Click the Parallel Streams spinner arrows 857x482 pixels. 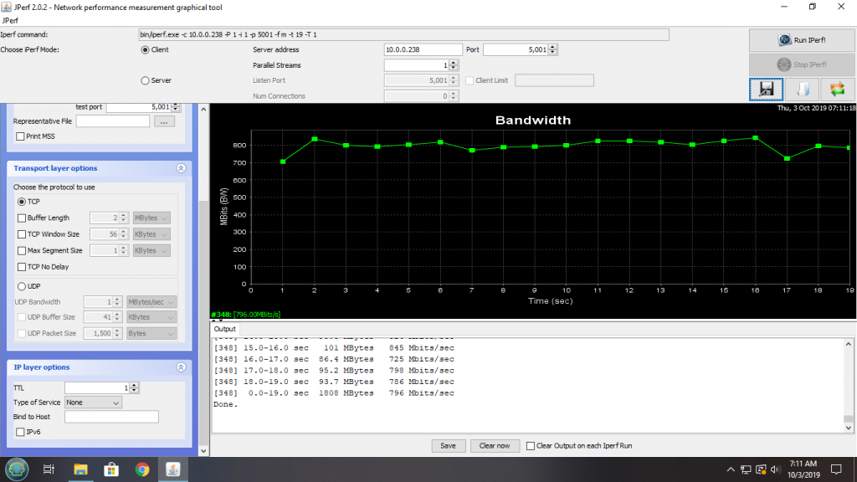[x=453, y=65]
